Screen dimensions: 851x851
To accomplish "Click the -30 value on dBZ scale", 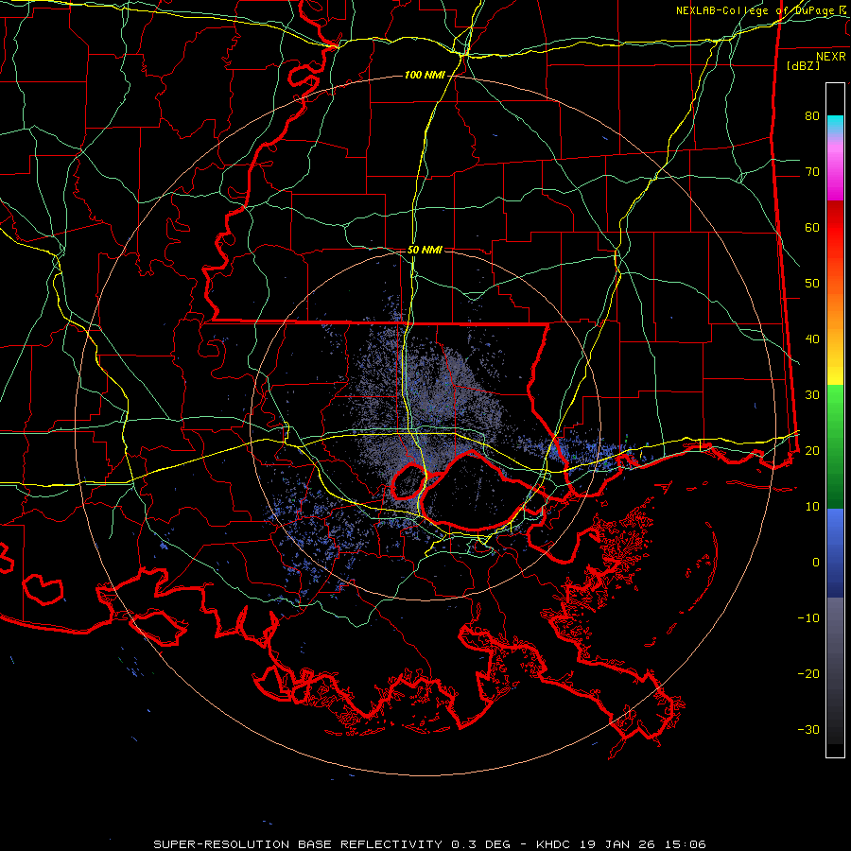I will click(808, 729).
